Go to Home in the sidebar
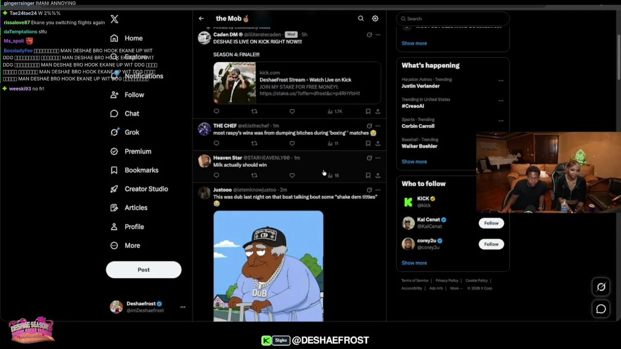 (127, 38)
